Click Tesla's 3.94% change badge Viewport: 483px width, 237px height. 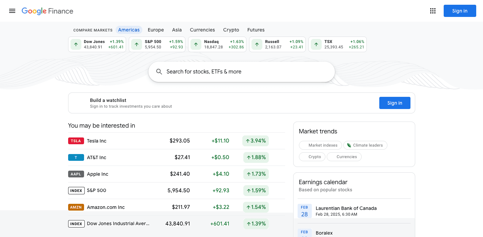point(256,141)
